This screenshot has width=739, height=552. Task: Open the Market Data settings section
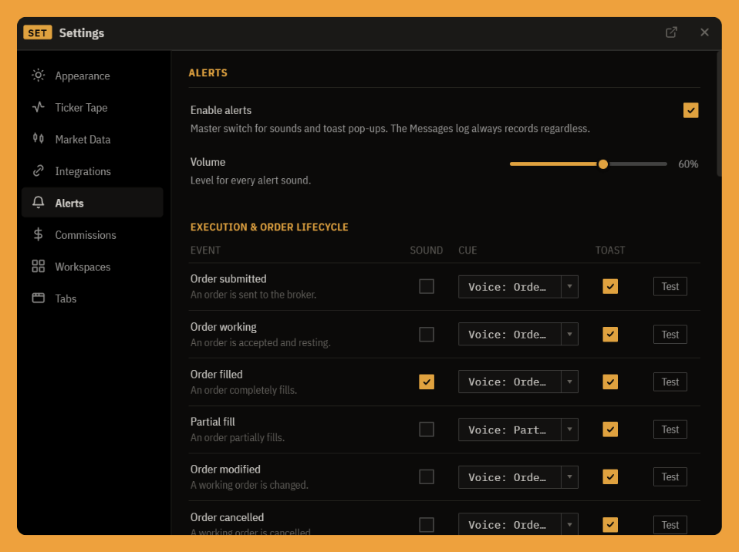(x=93, y=140)
